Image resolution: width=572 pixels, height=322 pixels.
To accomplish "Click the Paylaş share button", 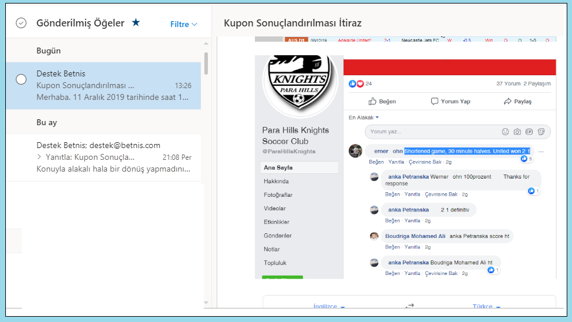I will (x=517, y=101).
